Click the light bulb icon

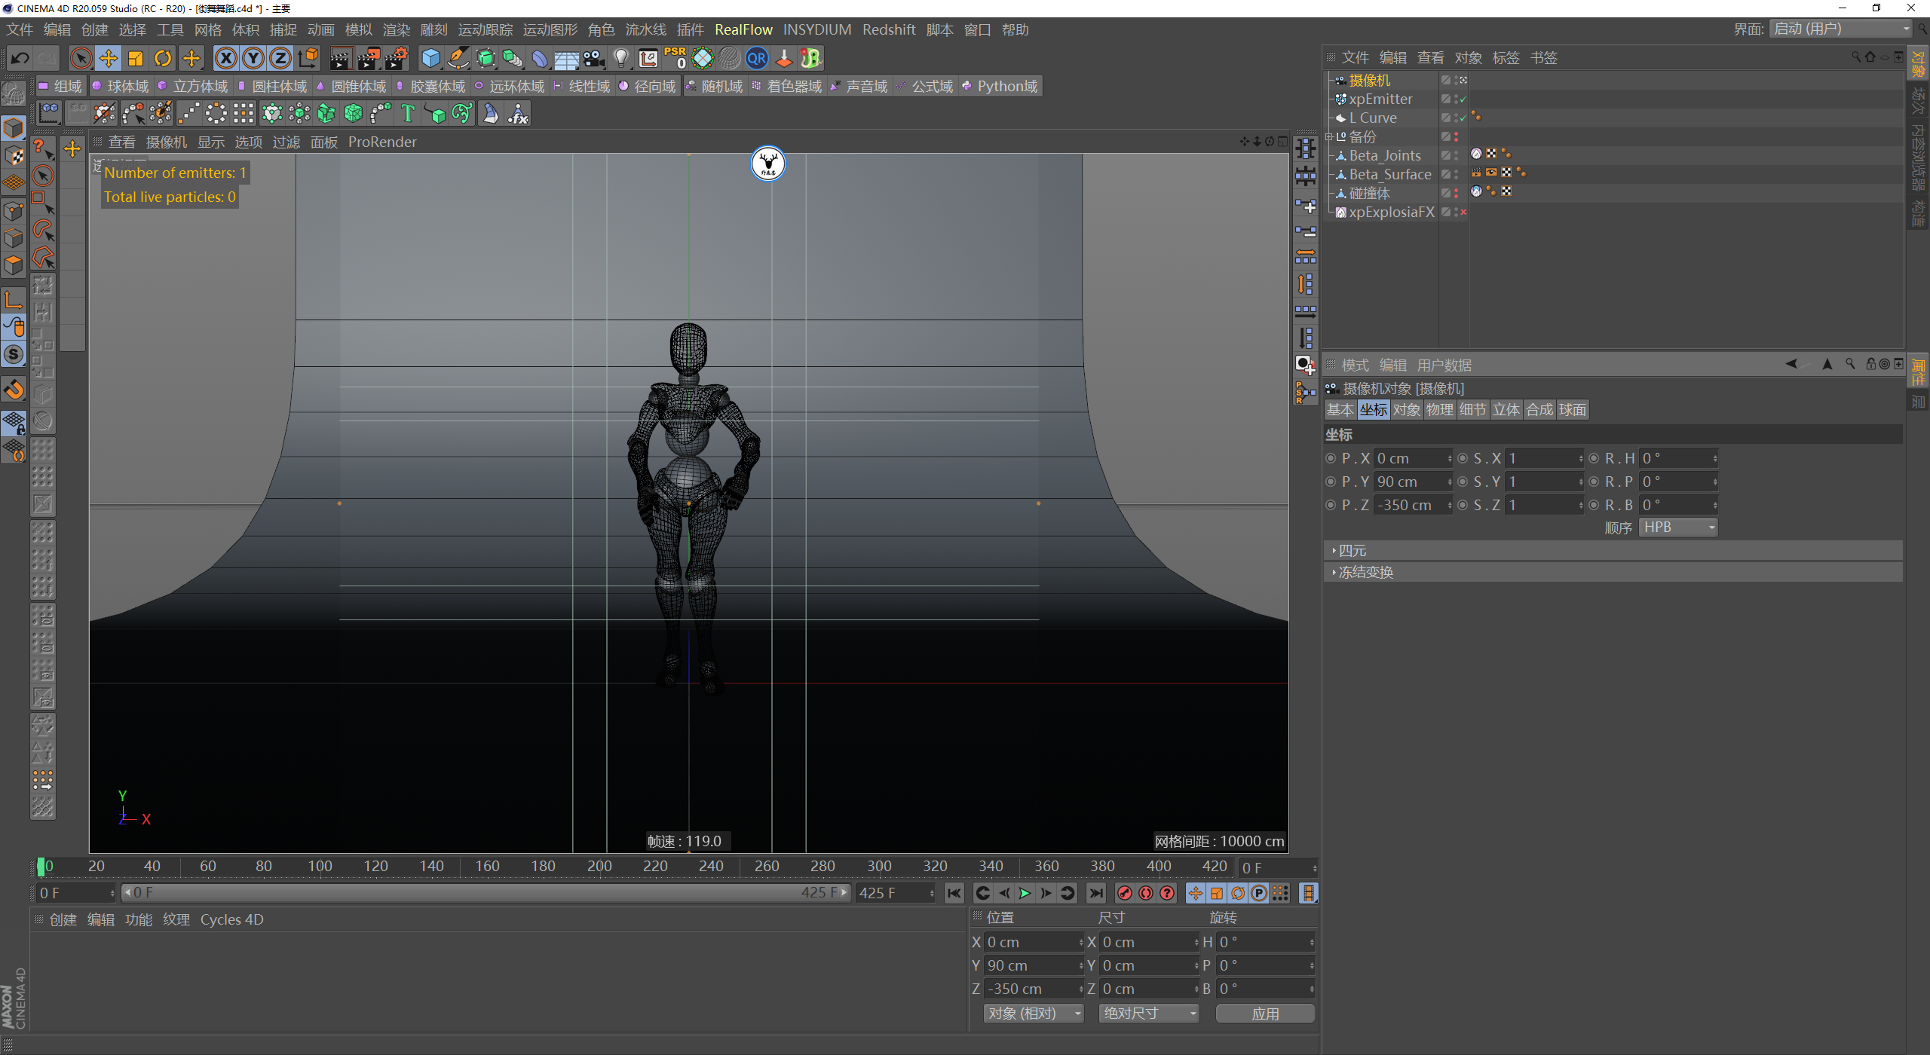point(620,58)
